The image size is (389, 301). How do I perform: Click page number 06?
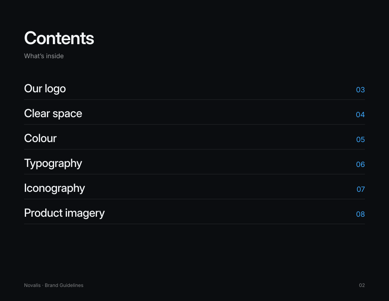point(360,164)
